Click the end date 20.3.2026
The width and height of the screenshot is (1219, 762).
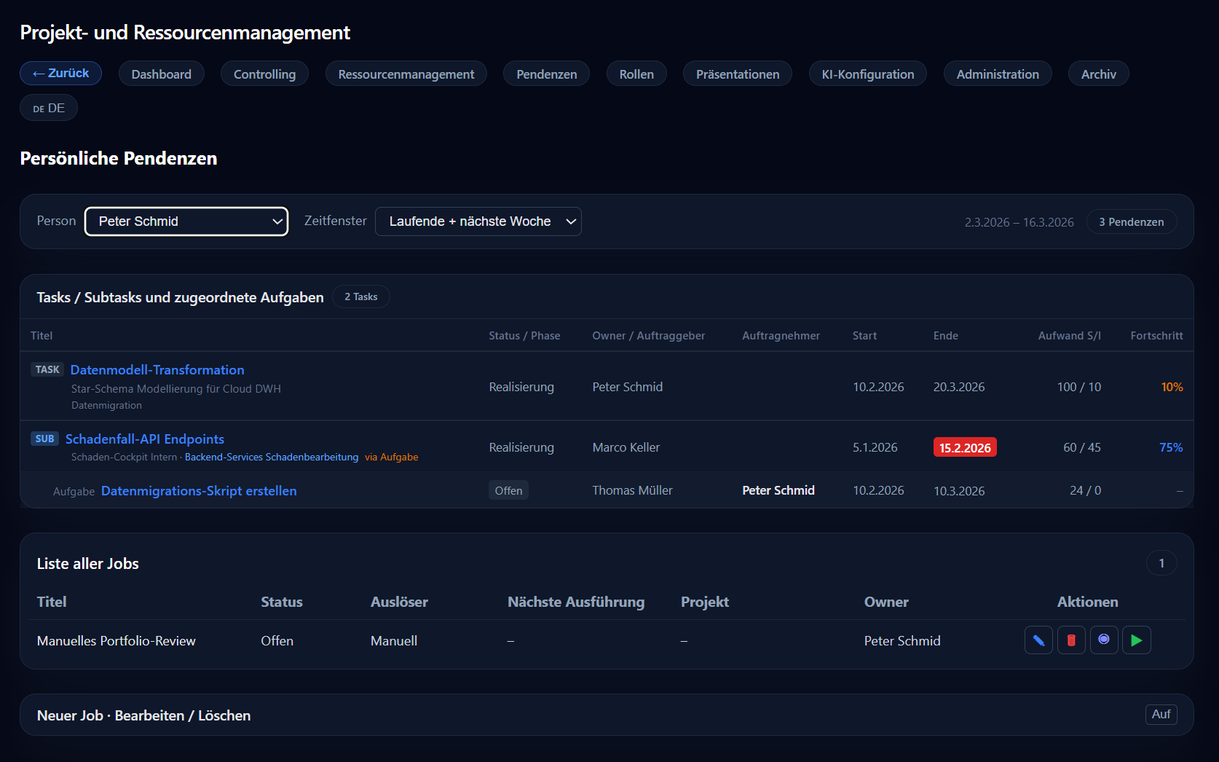(959, 387)
